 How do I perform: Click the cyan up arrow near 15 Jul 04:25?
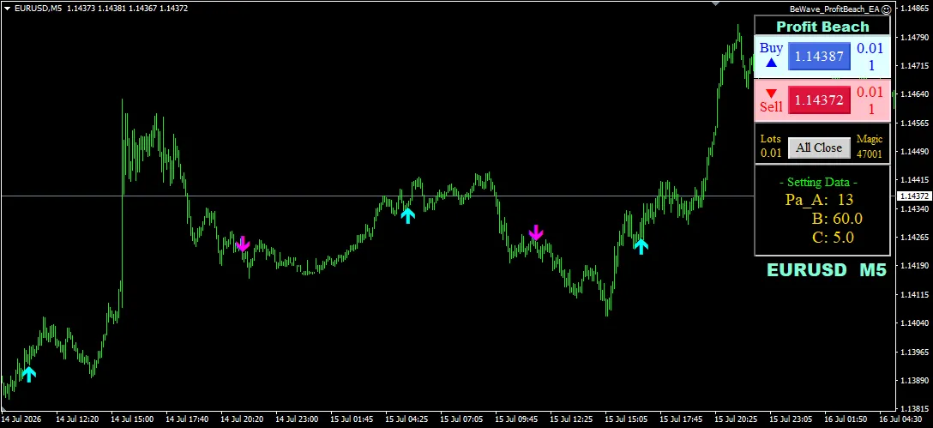(407, 215)
